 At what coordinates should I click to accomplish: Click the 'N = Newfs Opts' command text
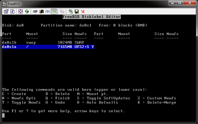click(x=19, y=98)
